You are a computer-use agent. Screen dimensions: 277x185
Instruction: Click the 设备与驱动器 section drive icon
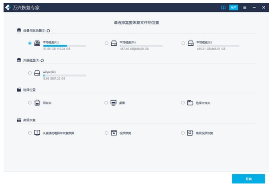click(x=19, y=30)
